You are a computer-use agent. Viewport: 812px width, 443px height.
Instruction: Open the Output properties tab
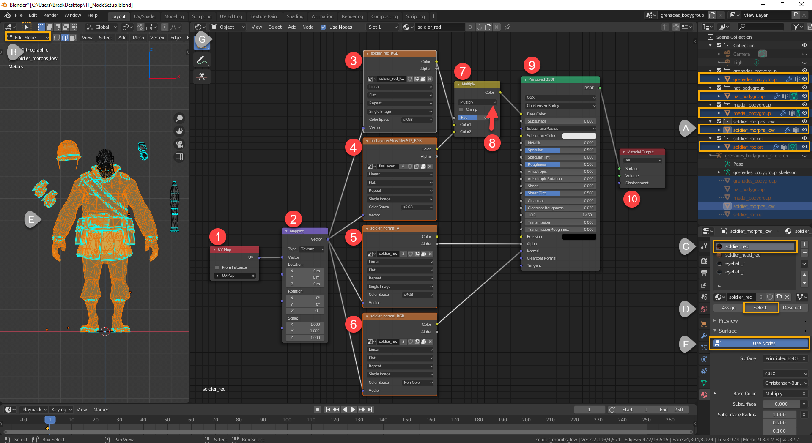(x=704, y=273)
